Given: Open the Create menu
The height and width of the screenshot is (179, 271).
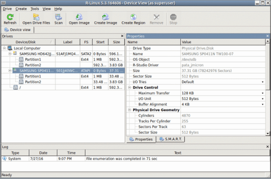Looking at the screenshot, I should pos(21,9).
